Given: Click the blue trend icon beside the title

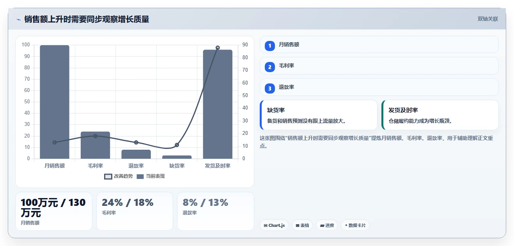Looking at the screenshot, I should click(18, 19).
